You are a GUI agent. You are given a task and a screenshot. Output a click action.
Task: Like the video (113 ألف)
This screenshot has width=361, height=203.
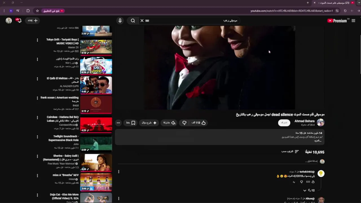click(199, 123)
